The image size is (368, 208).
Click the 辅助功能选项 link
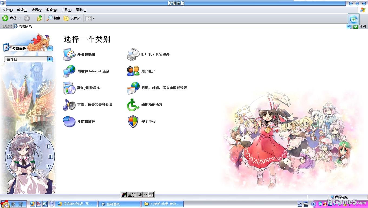click(x=152, y=105)
